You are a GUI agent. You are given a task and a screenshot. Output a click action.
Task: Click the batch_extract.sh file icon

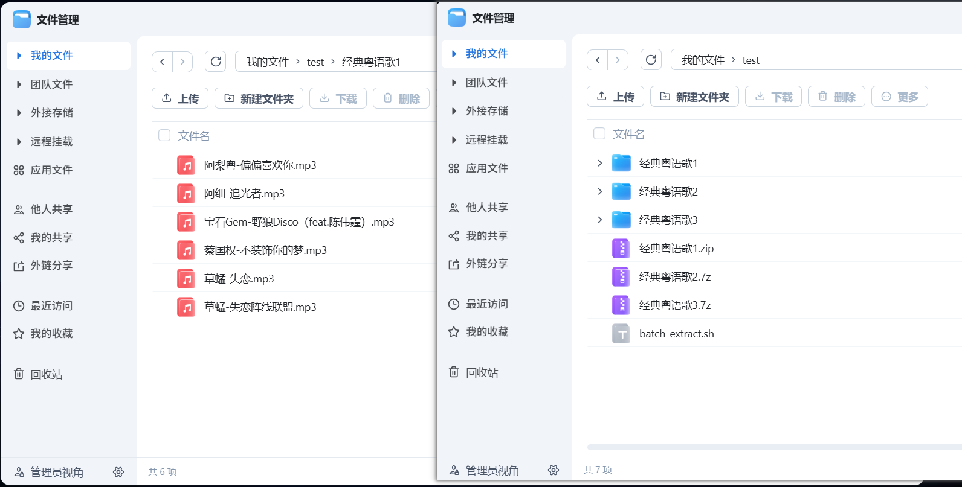coord(621,334)
